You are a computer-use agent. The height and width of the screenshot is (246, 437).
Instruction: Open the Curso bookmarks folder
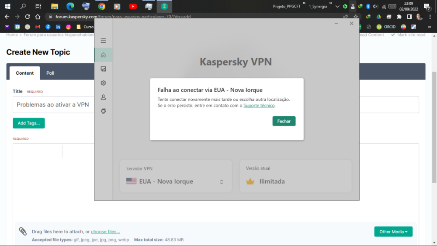pyautogui.click(x=85, y=27)
